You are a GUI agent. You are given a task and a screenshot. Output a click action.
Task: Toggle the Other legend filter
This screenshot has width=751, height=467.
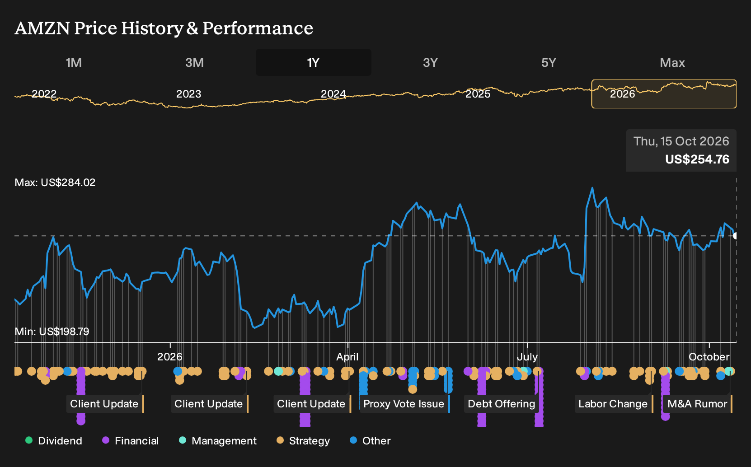click(370, 441)
